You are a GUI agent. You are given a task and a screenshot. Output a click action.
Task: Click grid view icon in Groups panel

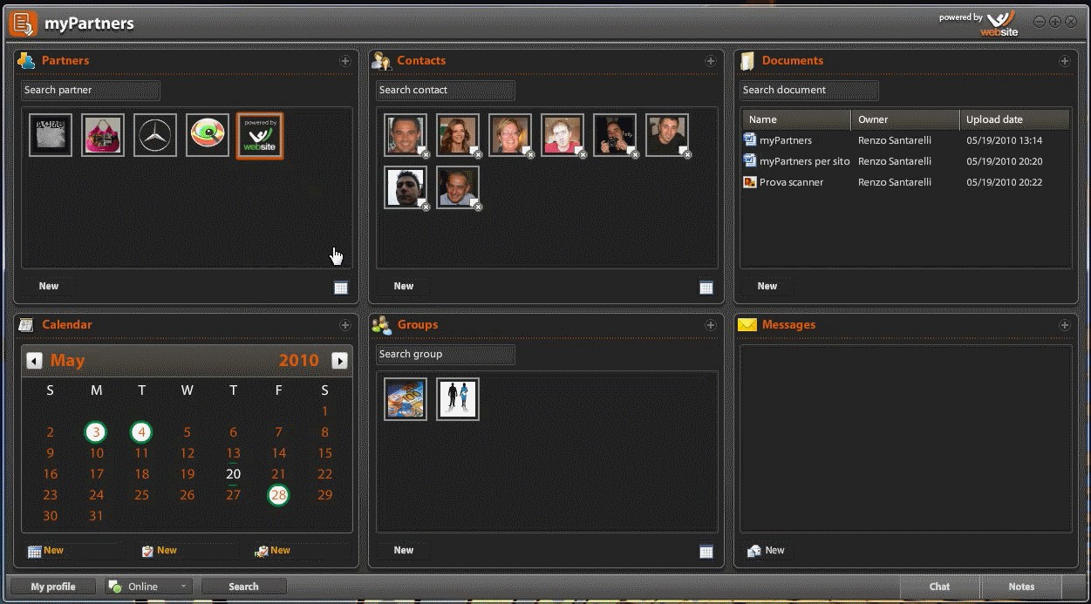pyautogui.click(x=706, y=552)
